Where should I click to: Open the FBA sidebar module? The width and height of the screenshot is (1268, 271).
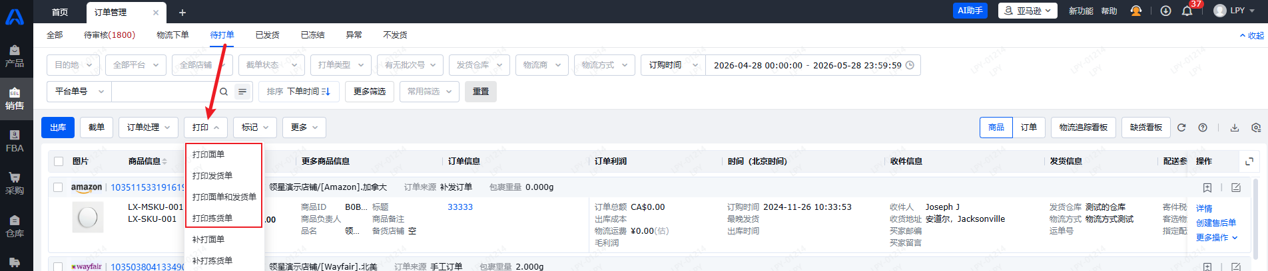15,141
